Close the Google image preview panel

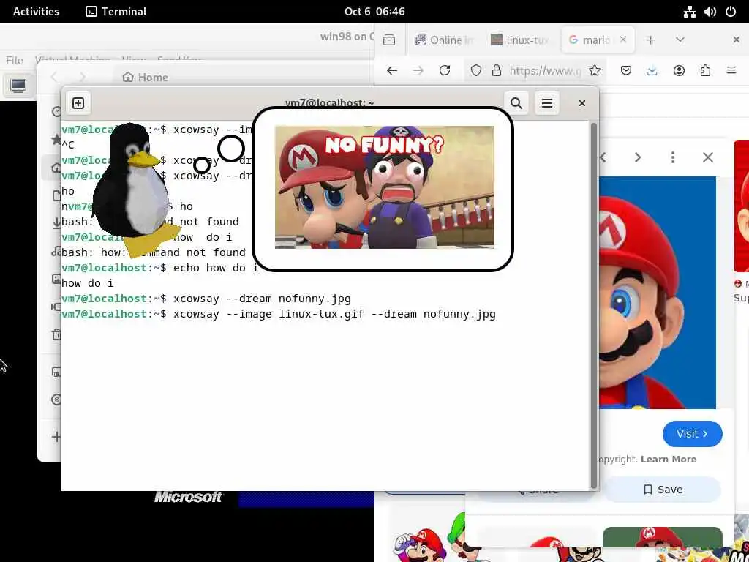click(708, 157)
